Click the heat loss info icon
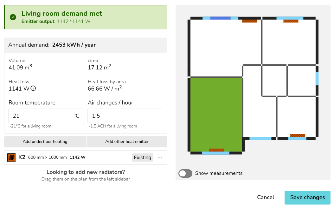This screenshot has width=334, height=208. click(x=33, y=88)
